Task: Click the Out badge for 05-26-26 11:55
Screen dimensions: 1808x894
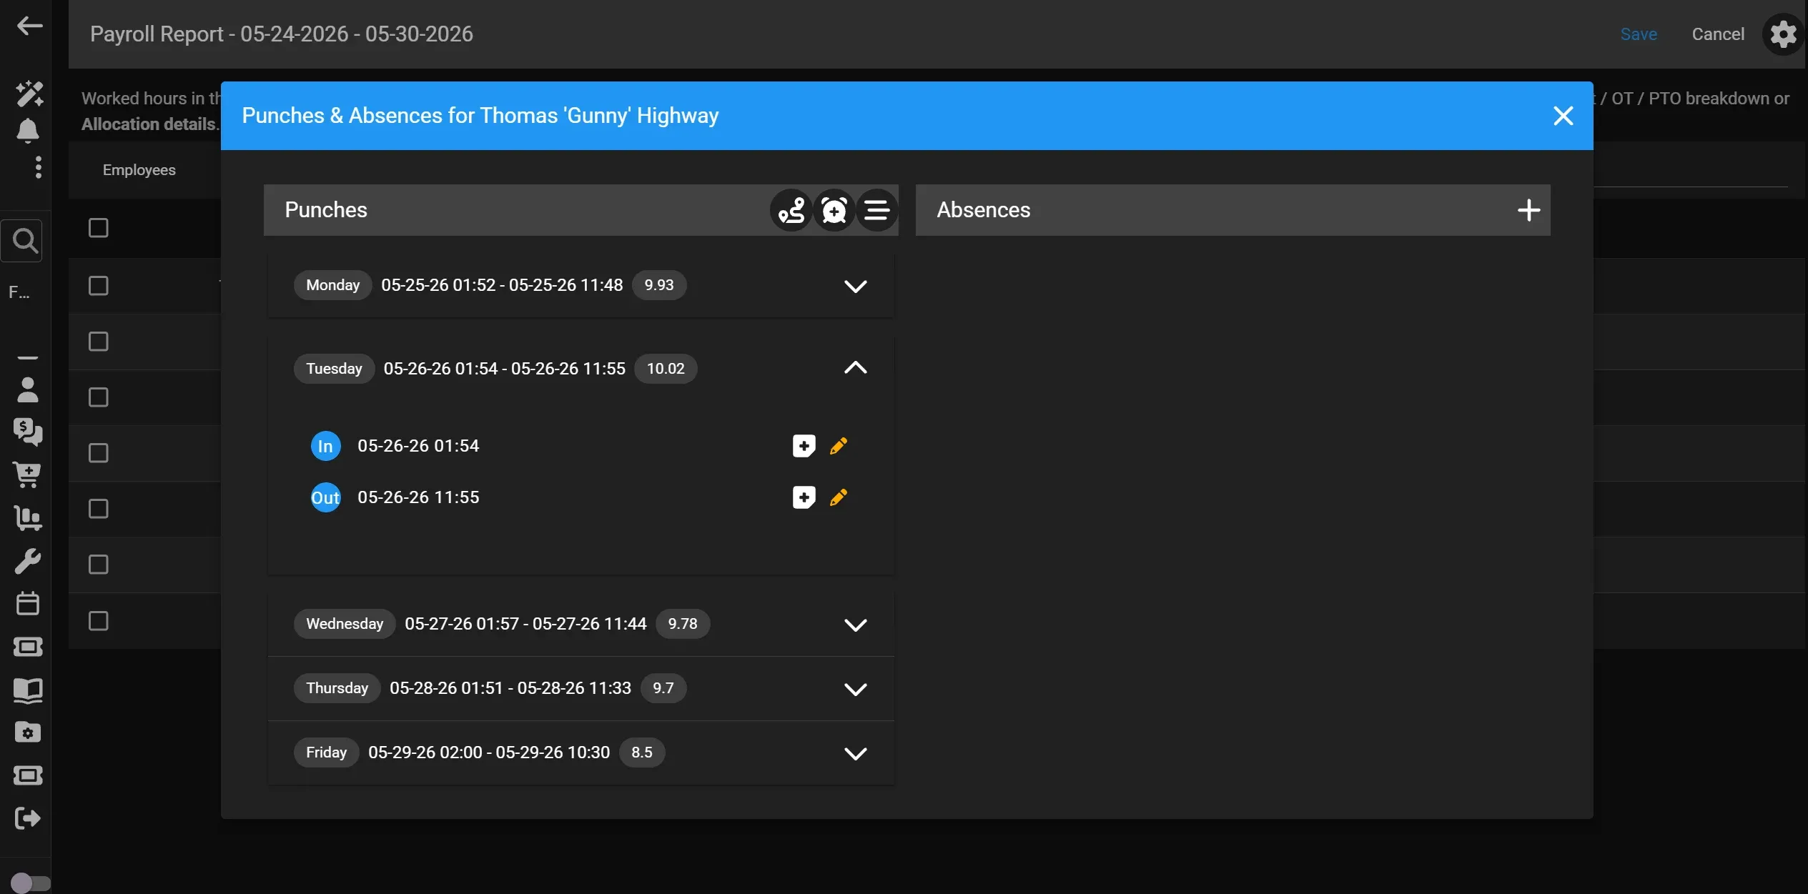Action: [x=325, y=498]
